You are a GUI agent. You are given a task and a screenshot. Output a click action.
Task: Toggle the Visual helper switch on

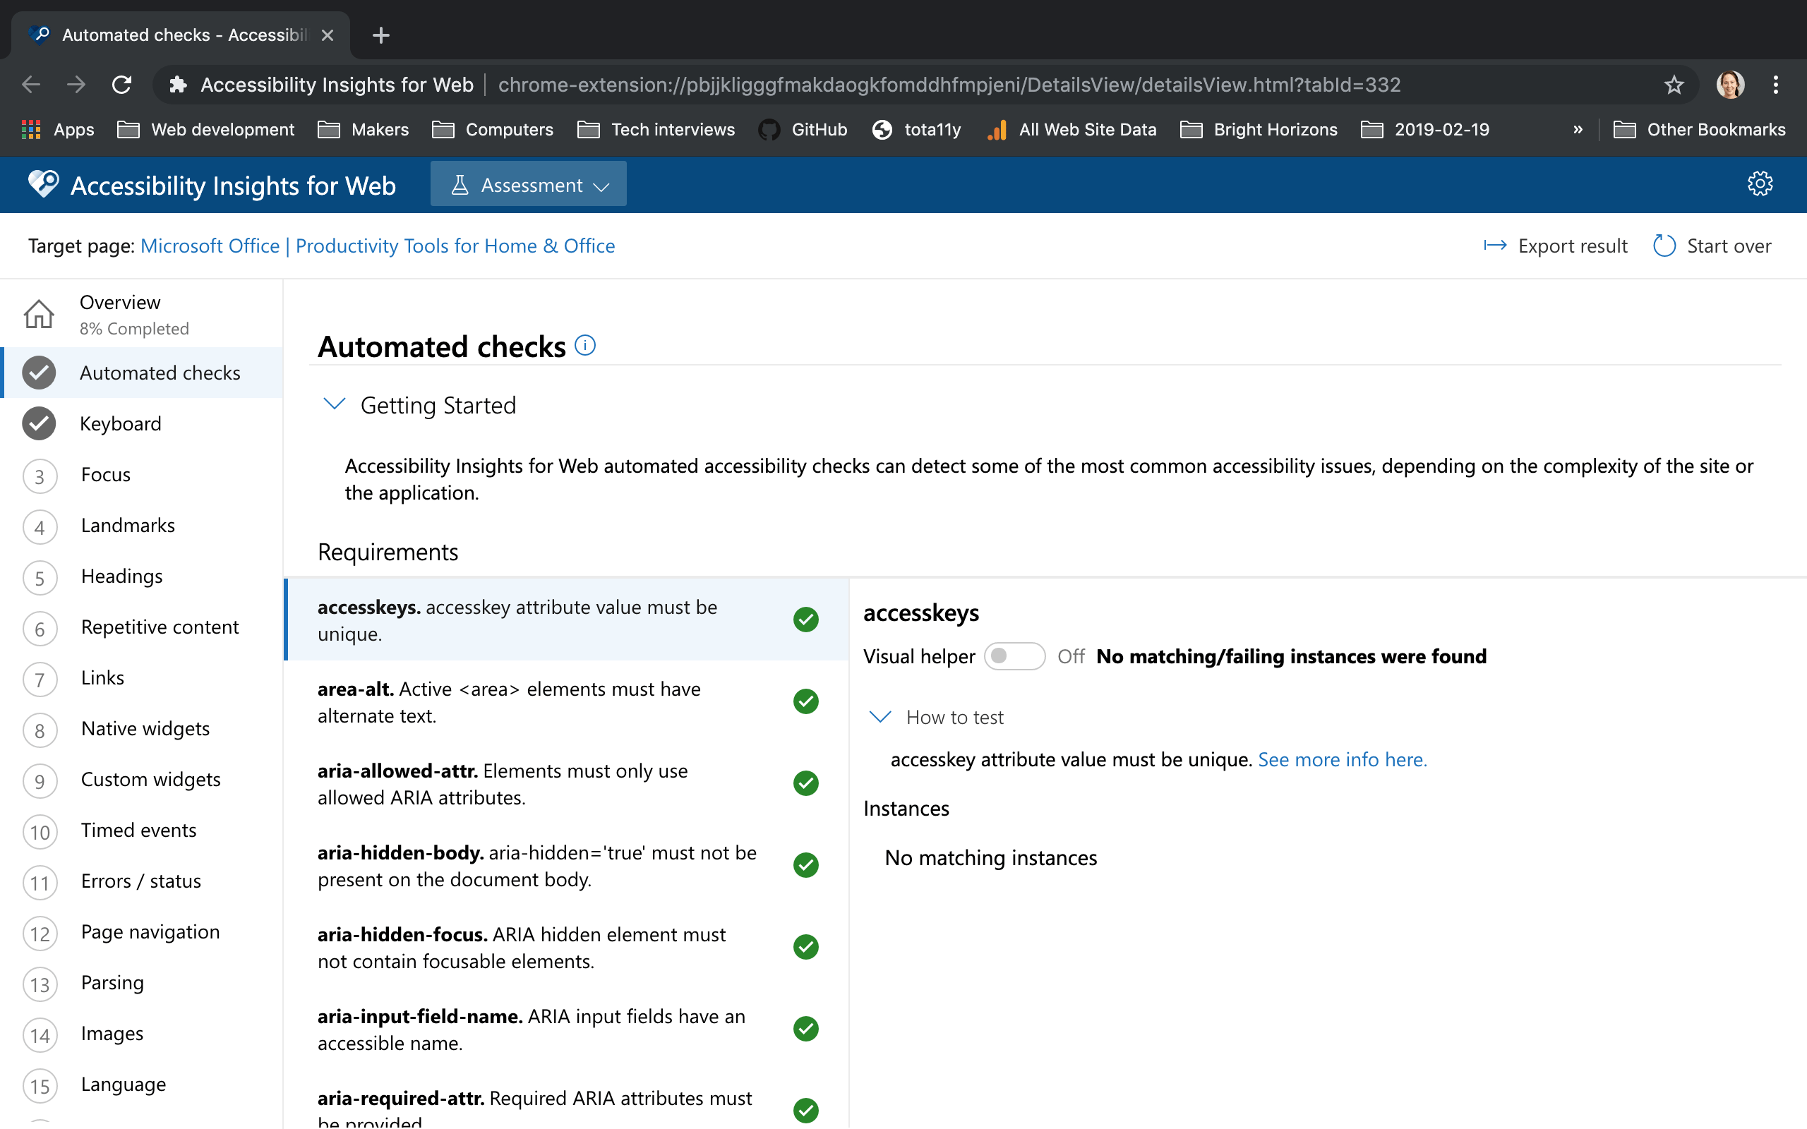tap(1015, 656)
